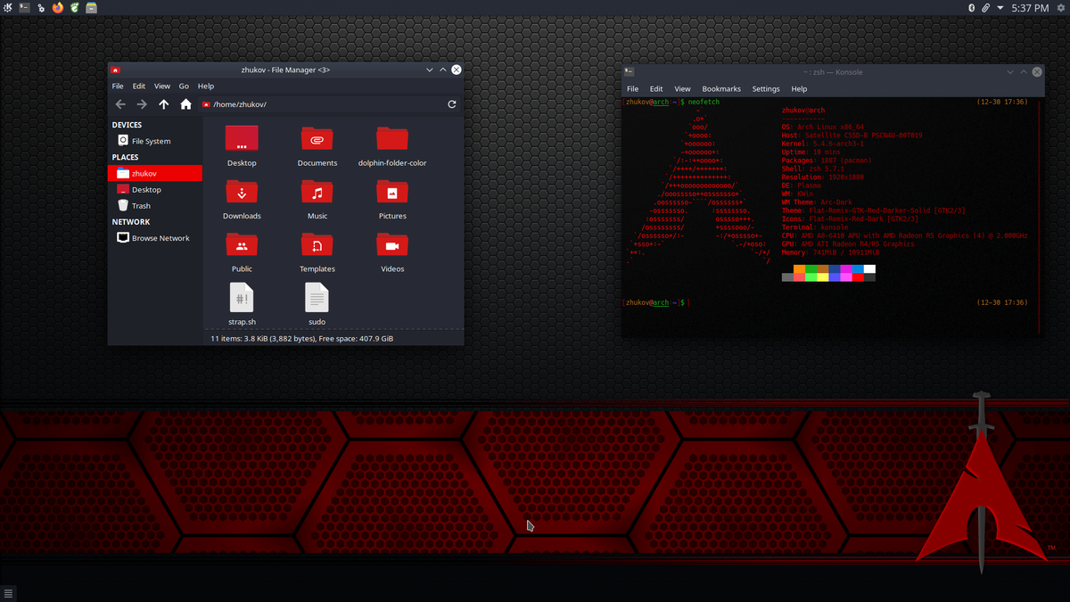Open the dropdown arrow on Dolphin's titlebar

click(430, 70)
